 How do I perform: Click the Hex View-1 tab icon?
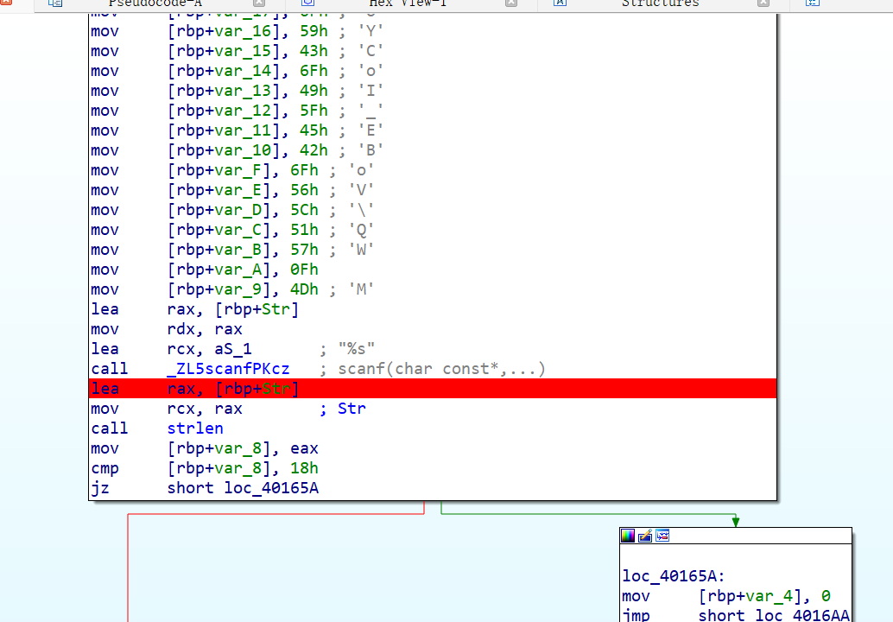tap(307, 3)
